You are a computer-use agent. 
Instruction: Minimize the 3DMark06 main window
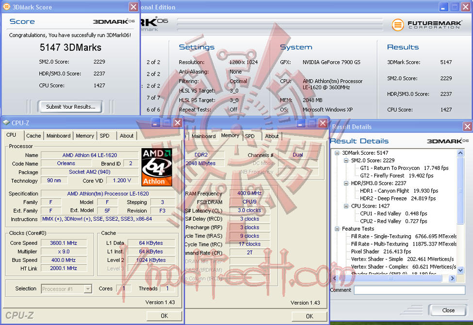coord(443,7)
